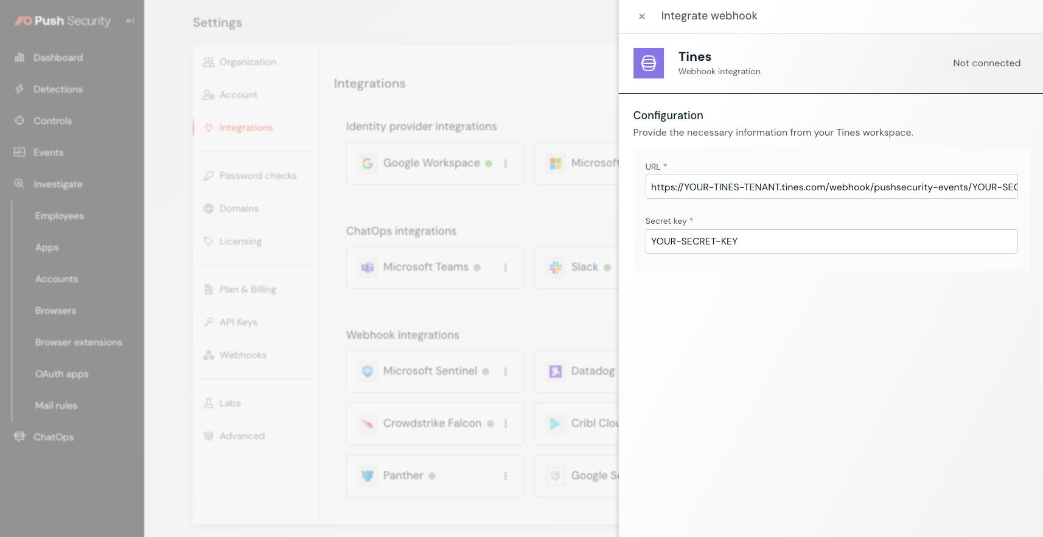The height and width of the screenshot is (537, 1043).
Task: Select Labs settings tab
Action: pyautogui.click(x=230, y=403)
